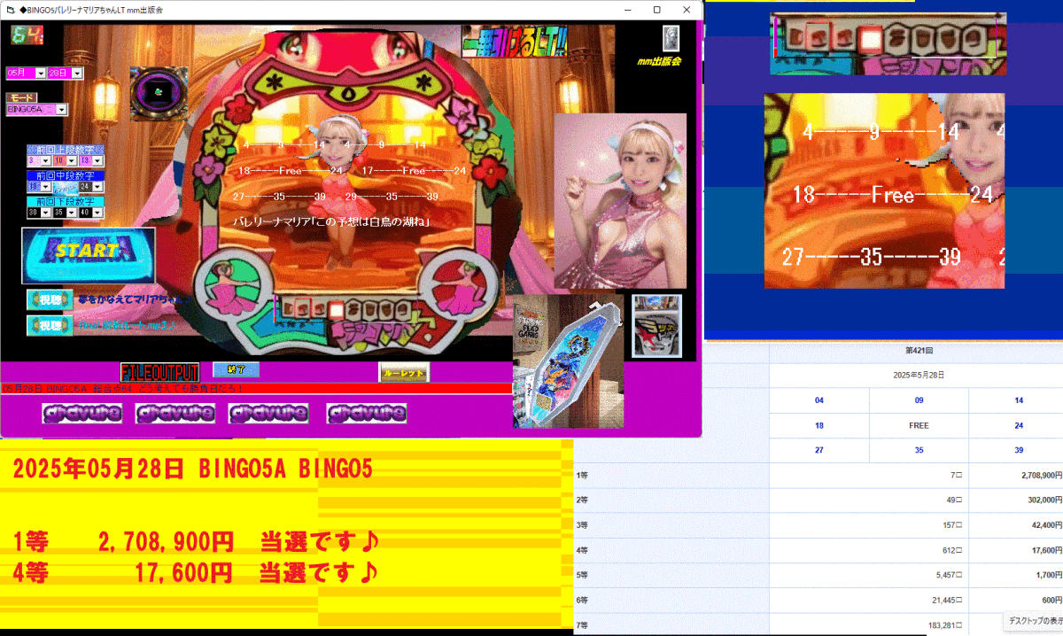Click number 18 in results table
Image resolution: width=1063 pixels, height=636 pixels.
[x=819, y=425]
